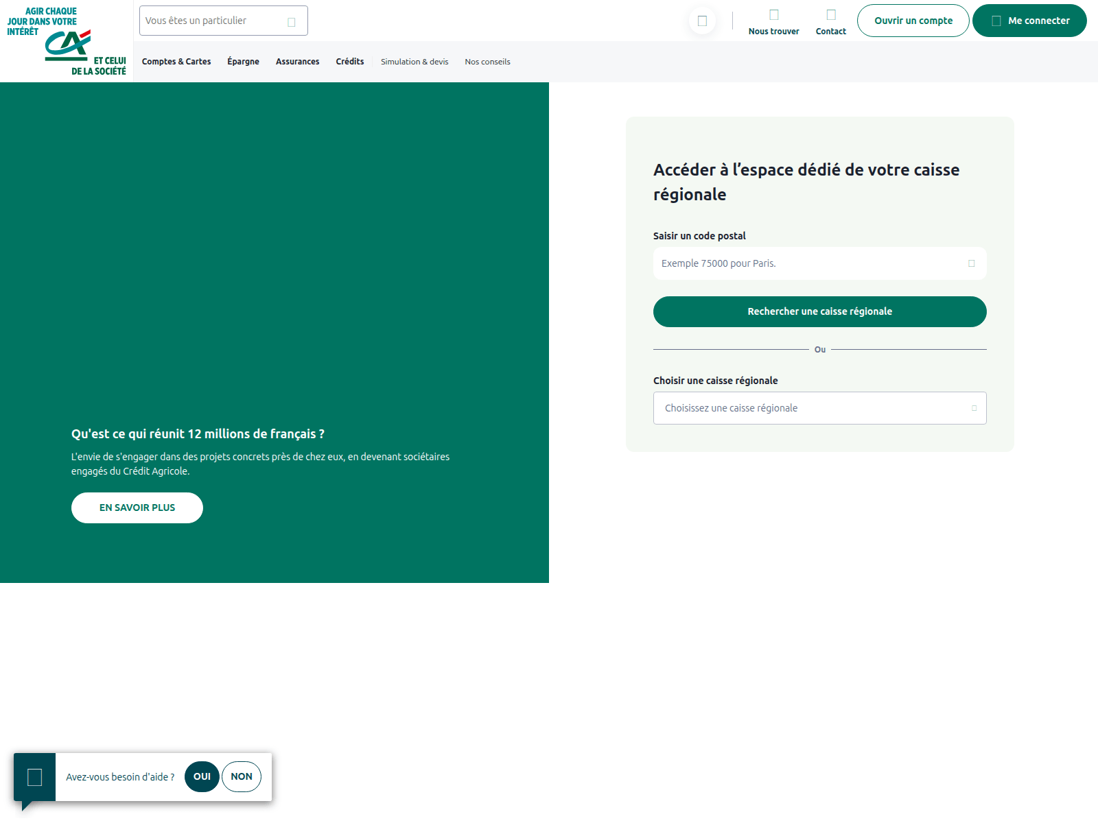Click the EN SAVOIR PLUS button
The image size is (1098, 823).
(137, 508)
